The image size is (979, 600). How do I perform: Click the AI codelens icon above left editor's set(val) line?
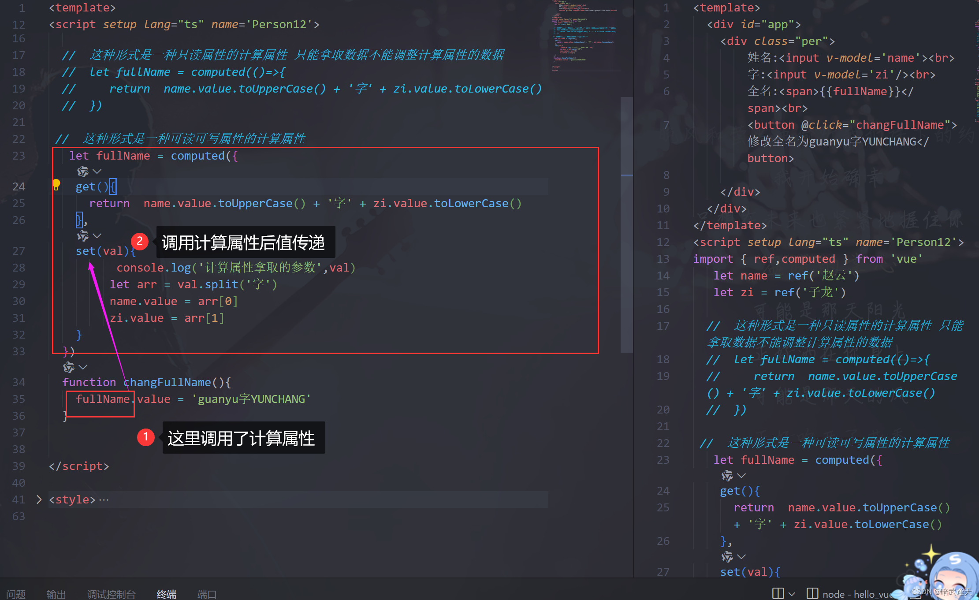click(x=82, y=235)
